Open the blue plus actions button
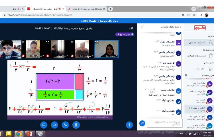This screenshot has height=137, width=214. pyautogui.click(x=129, y=125)
